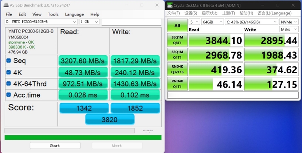Screen dimensions: 302x153
Task: Uncheck the Seq test checkbox
Action: 8,61
